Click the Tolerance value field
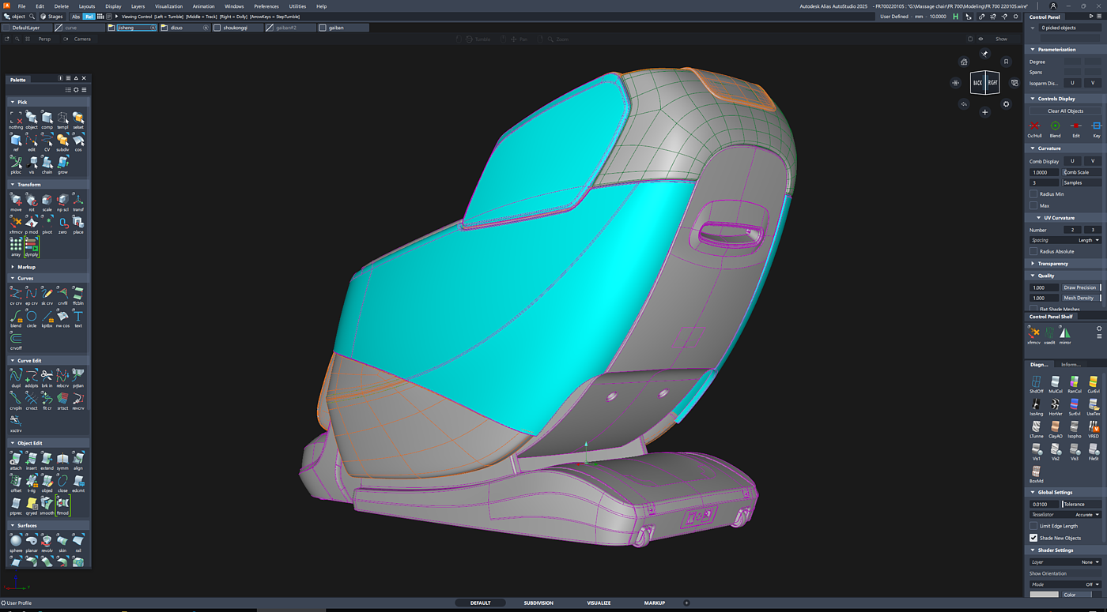 tap(1044, 504)
